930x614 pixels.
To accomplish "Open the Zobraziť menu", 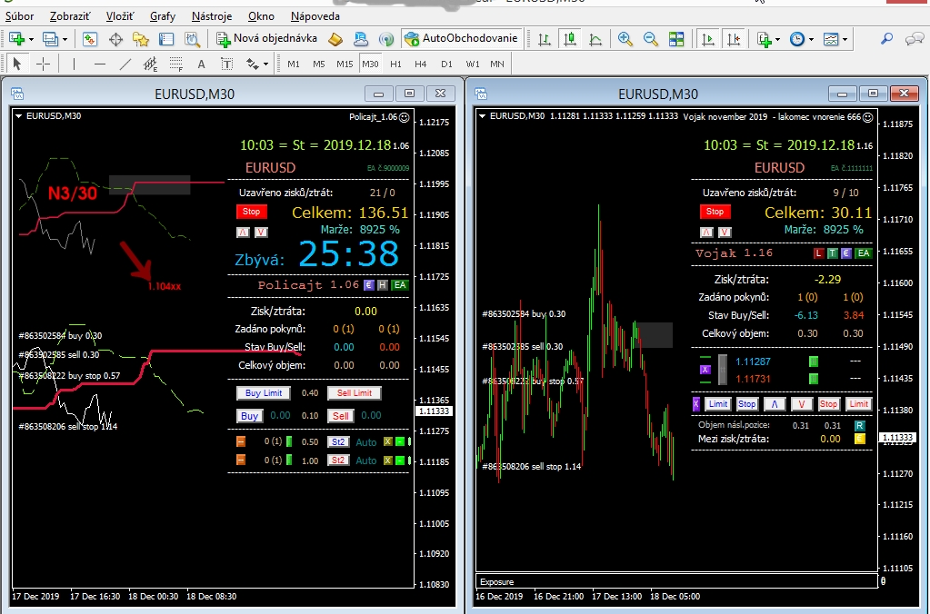I will pos(69,16).
